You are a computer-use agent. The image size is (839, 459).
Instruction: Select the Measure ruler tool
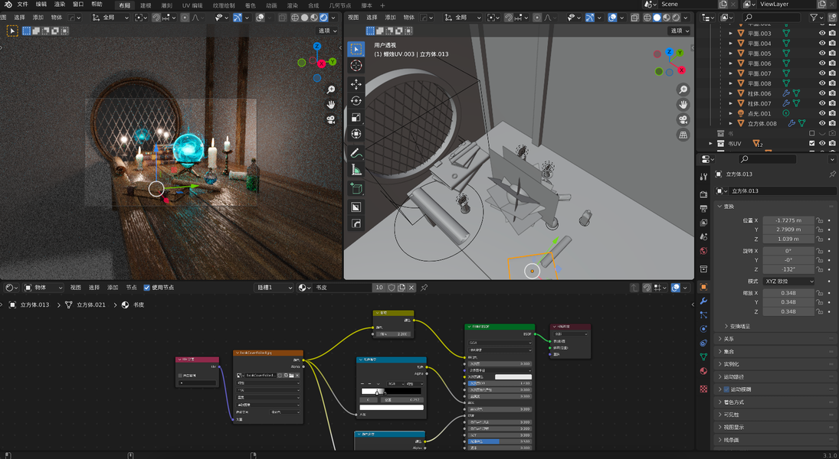pos(356,170)
